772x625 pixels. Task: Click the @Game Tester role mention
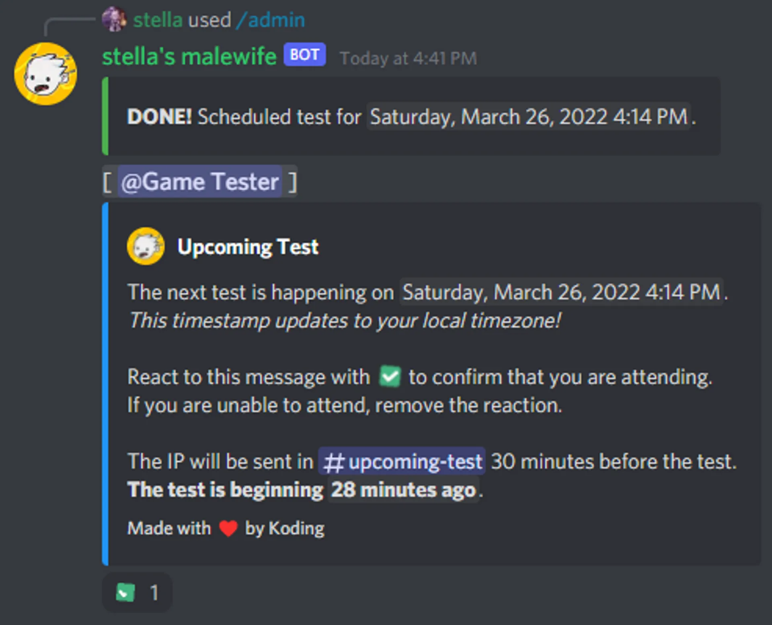(200, 181)
